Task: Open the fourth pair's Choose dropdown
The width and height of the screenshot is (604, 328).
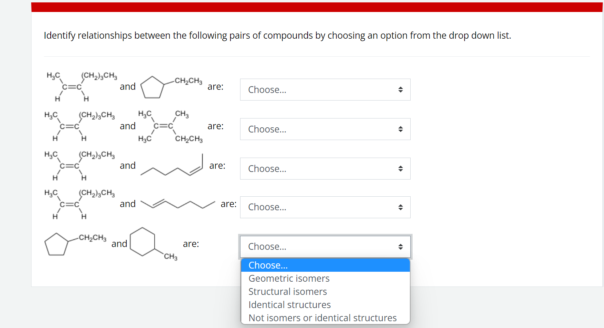Action: click(x=325, y=207)
